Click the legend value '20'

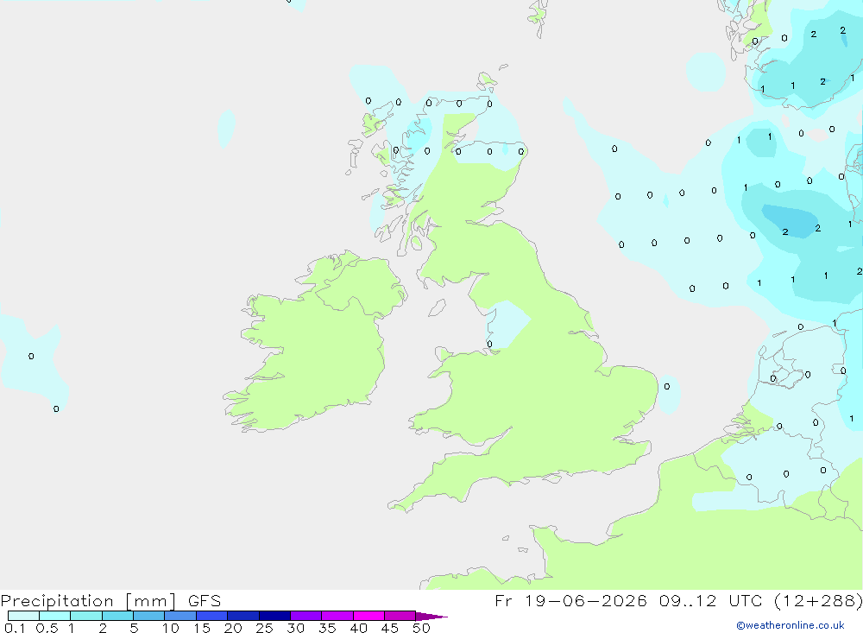[233, 628]
